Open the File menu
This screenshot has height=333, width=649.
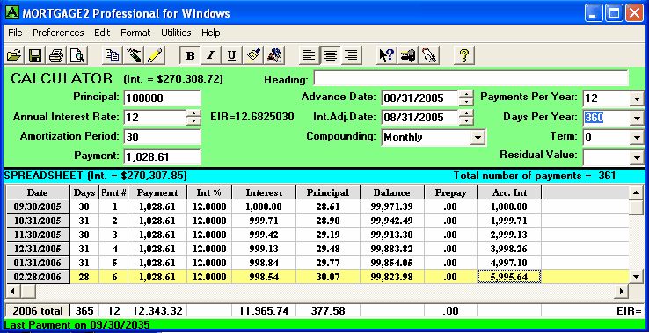click(x=15, y=33)
